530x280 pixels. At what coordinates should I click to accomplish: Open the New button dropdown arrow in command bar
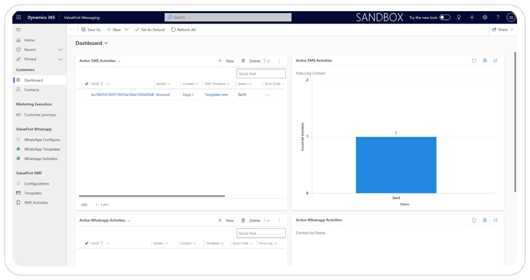pos(126,30)
